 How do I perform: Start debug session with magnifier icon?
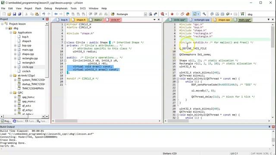(x=163, y=14)
